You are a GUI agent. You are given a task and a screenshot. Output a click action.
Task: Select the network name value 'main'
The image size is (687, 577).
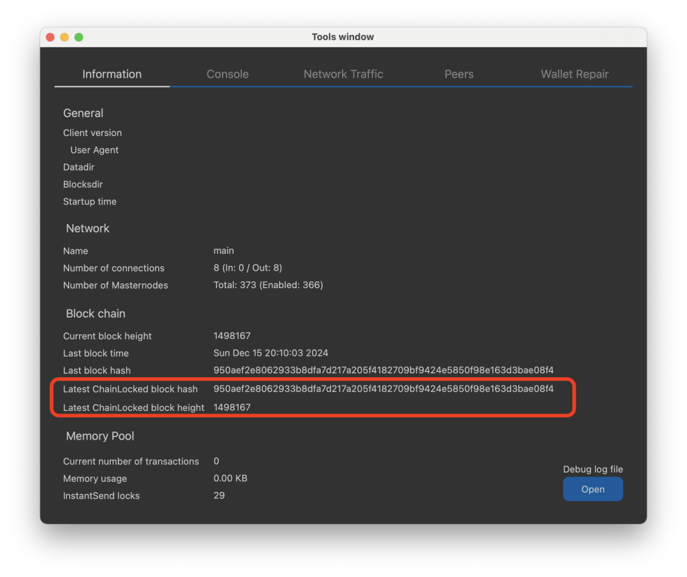point(223,251)
